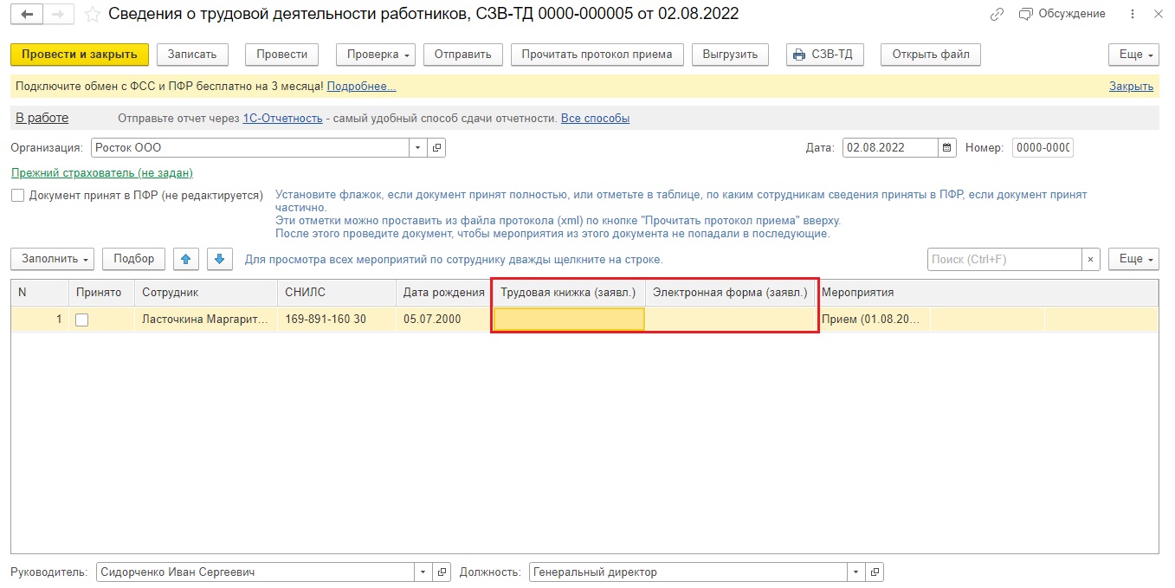Screen dimensions: 1175x588
Task: Click the Руководитель field Сидорченко
Action: 255,572
